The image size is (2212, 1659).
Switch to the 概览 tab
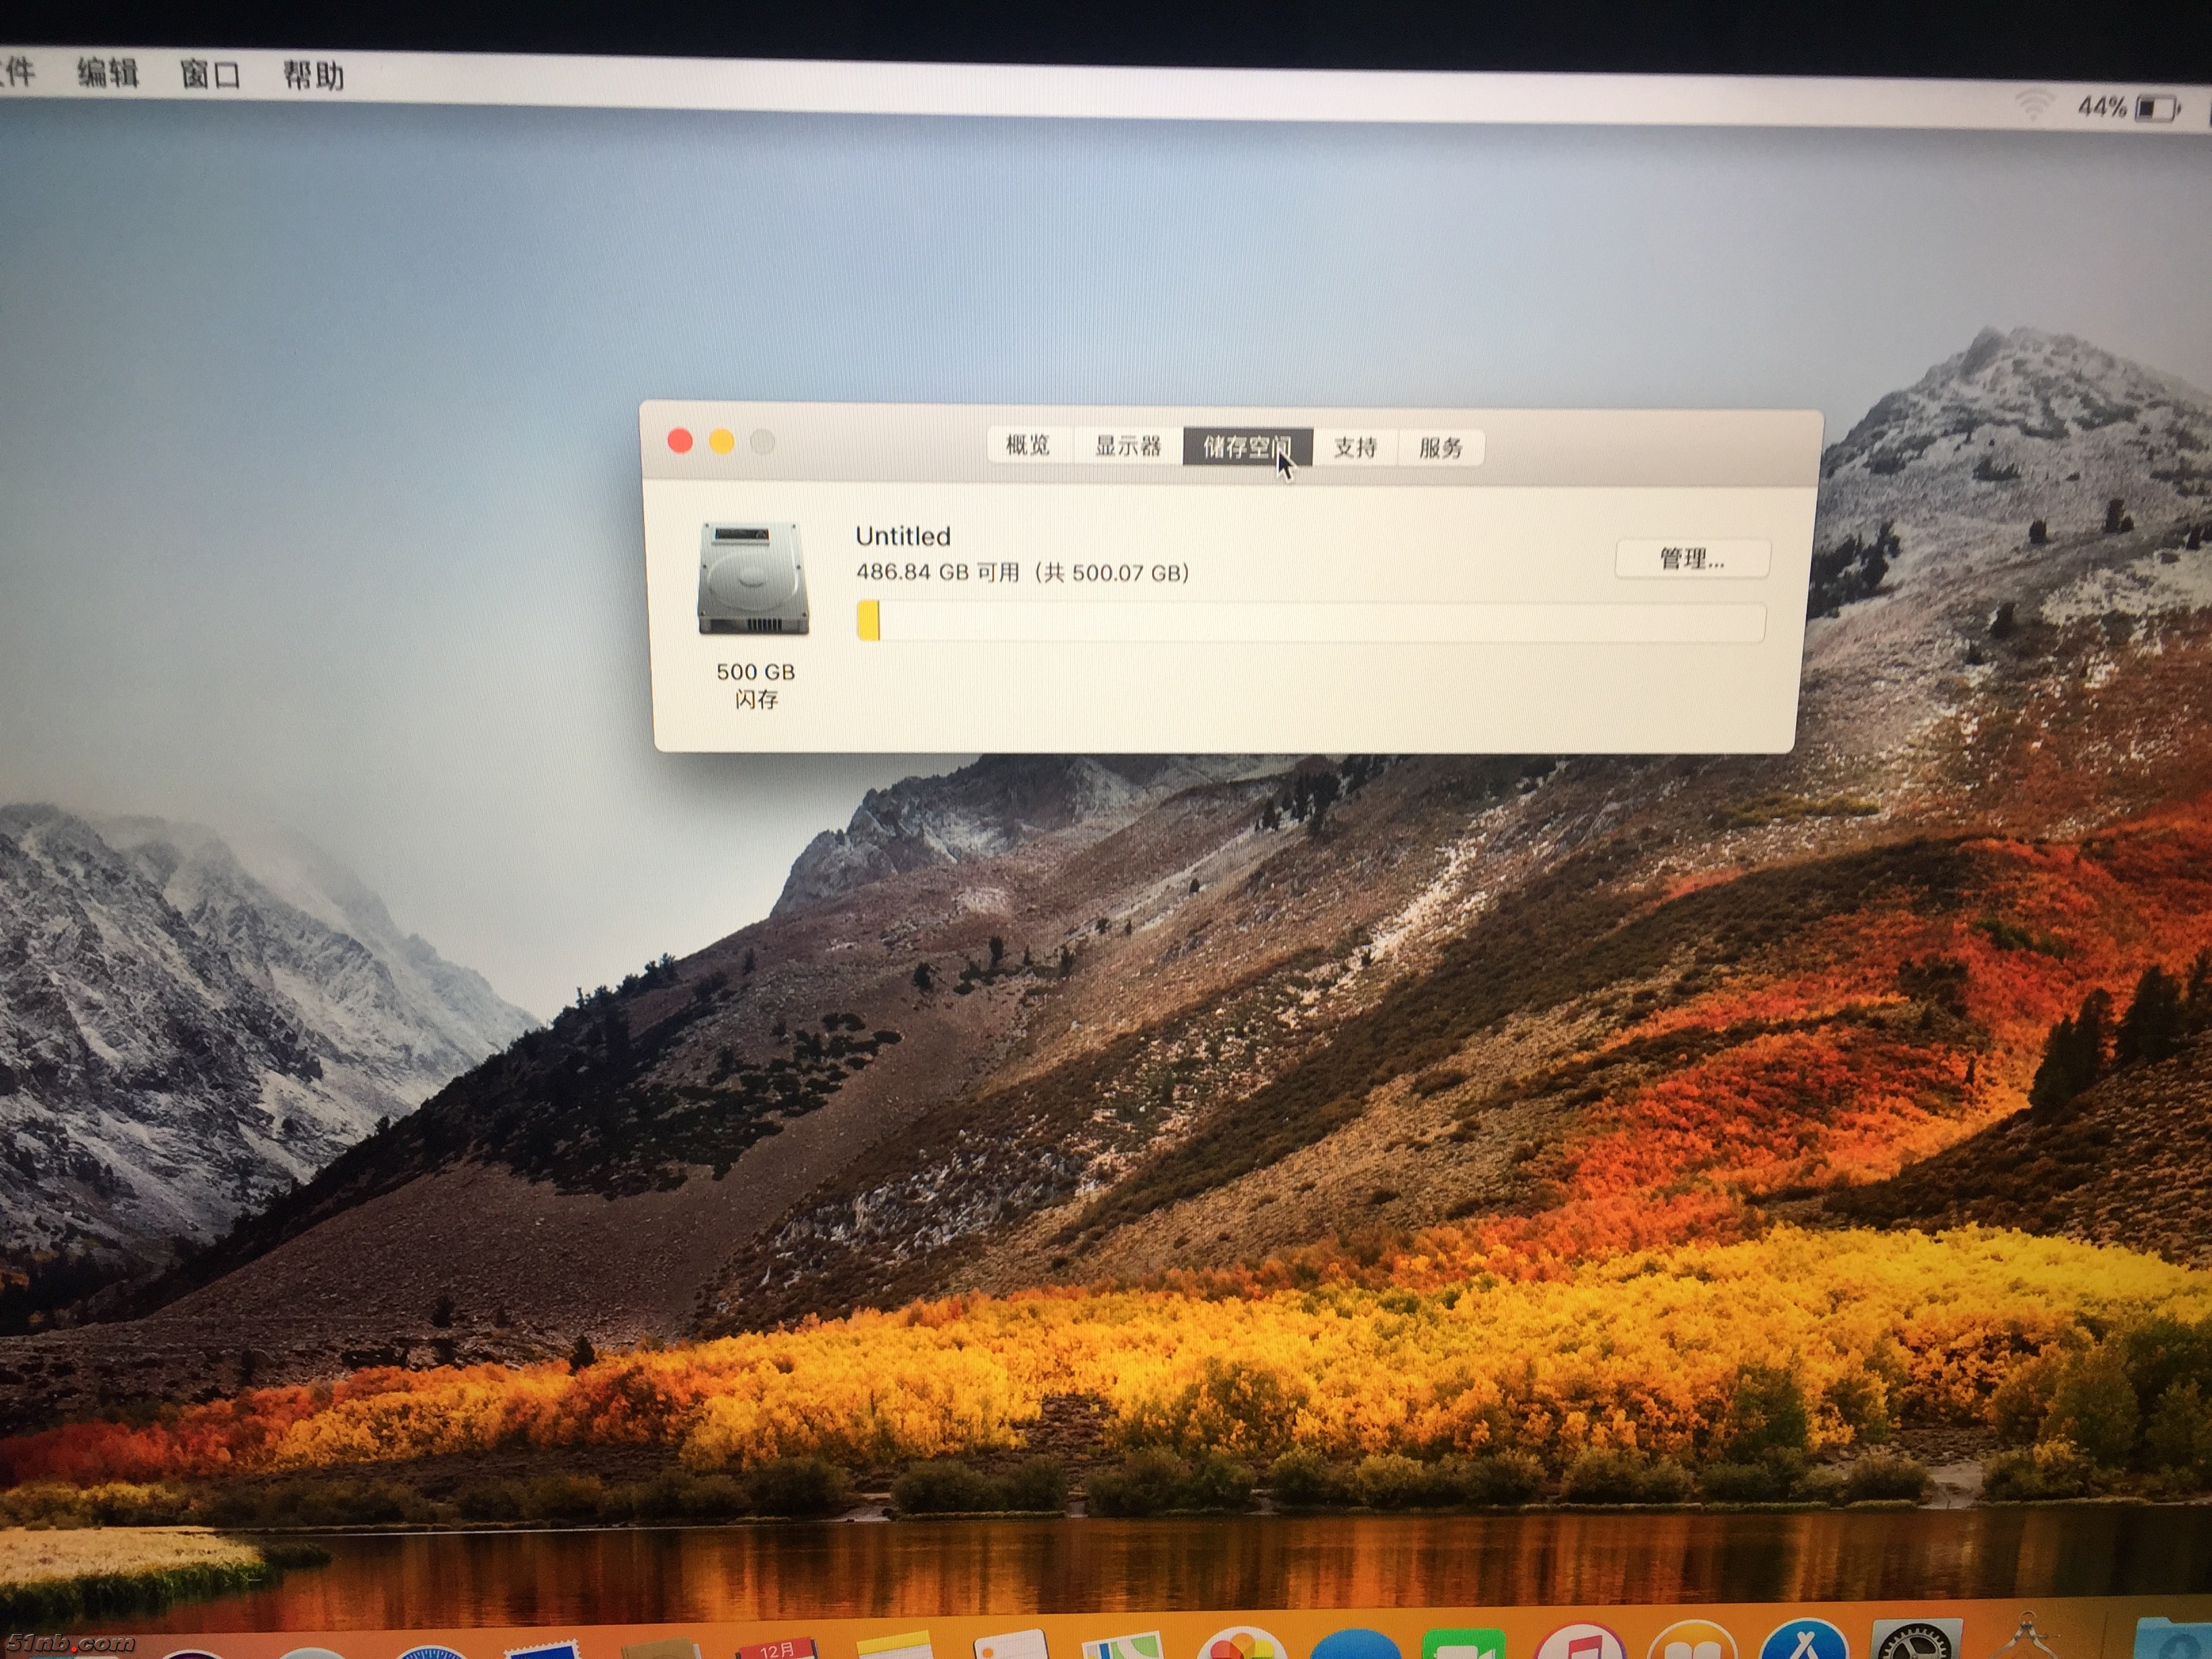tap(1028, 445)
